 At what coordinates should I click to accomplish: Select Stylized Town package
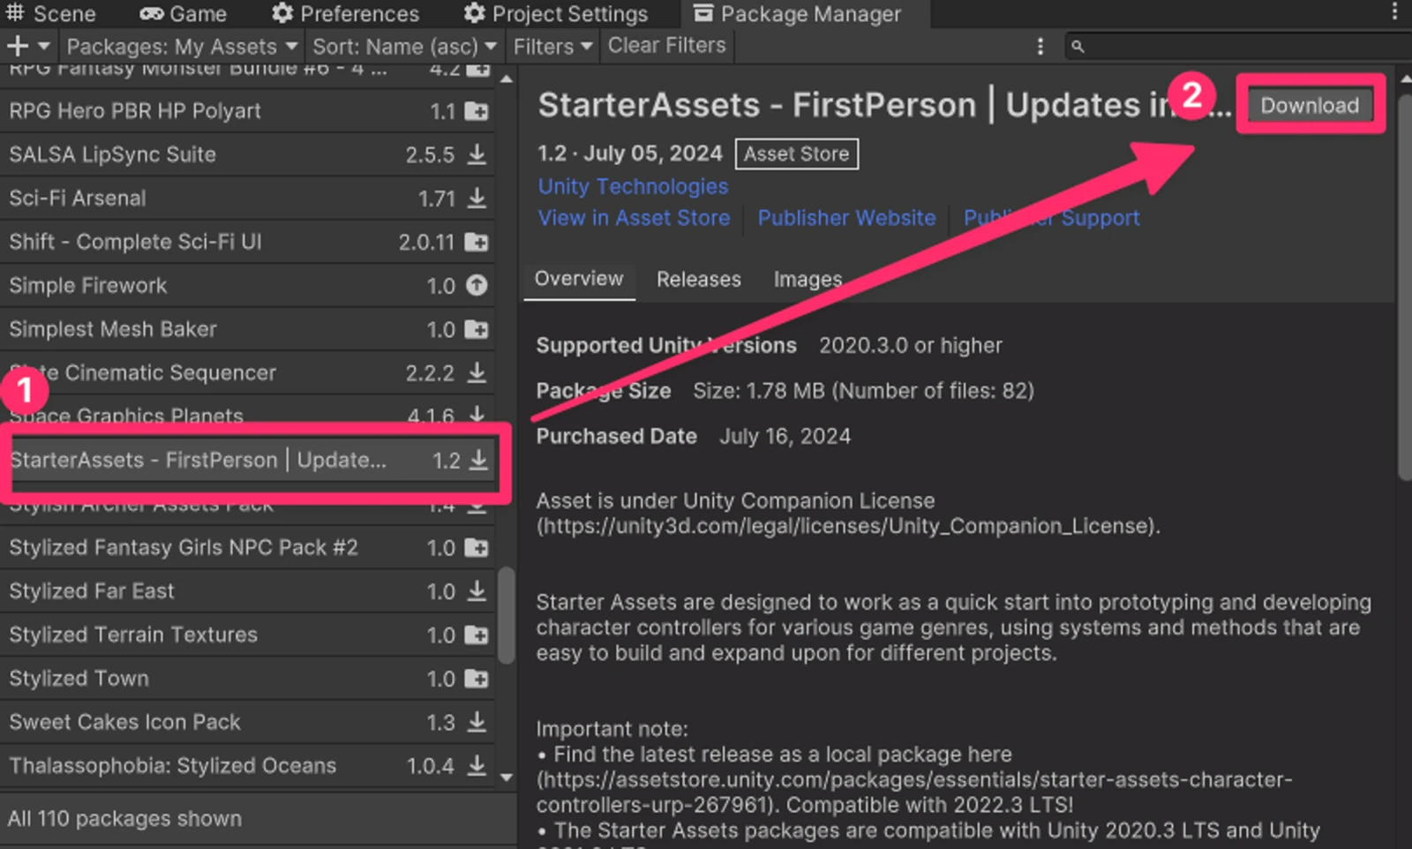coord(247,679)
